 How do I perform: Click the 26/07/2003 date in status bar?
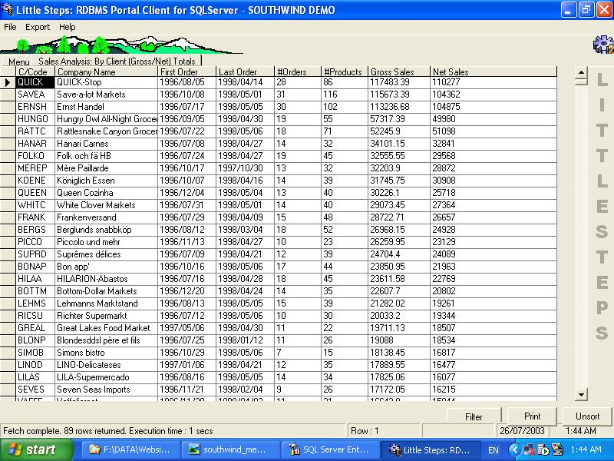pos(522,431)
